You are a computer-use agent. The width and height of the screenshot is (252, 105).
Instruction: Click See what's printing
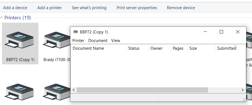pyautogui.click(x=89, y=8)
